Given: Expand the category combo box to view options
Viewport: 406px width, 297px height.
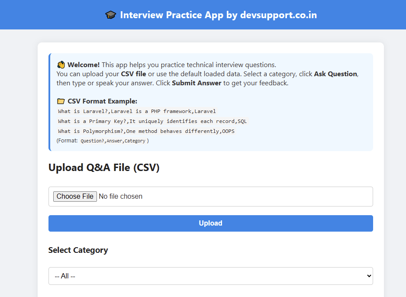Looking at the screenshot, I should pyautogui.click(x=210, y=276).
